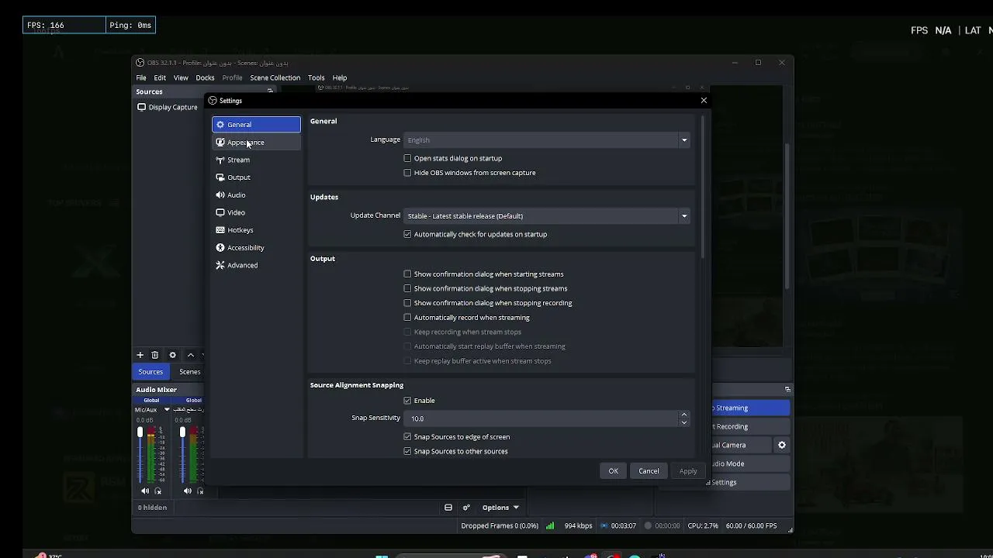993x558 pixels.
Task: Select the Accessibility settings category
Action: 256,248
